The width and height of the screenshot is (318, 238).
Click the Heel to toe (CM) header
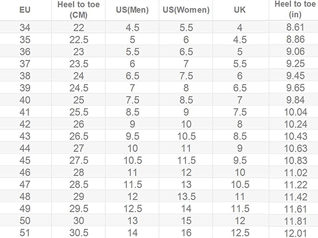point(78,10)
